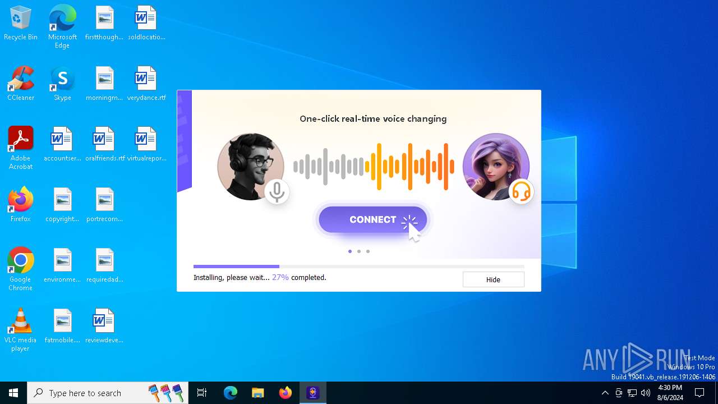Screen dimensions: 718x404
Task: Open the Firefox desktop shortcut
Action: coord(21,205)
